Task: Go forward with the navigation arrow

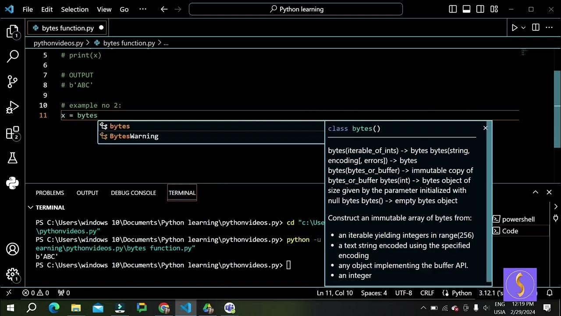Action: tap(178, 9)
